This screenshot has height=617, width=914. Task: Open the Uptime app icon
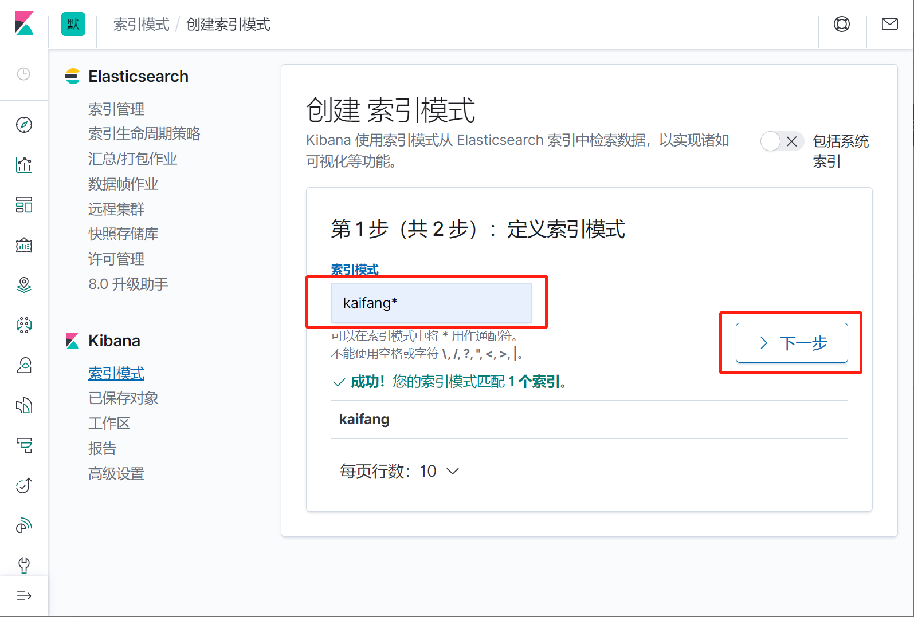(x=24, y=485)
